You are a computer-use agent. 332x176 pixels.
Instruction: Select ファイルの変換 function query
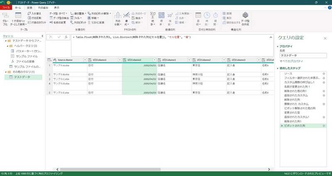pyautogui.click(x=25, y=61)
